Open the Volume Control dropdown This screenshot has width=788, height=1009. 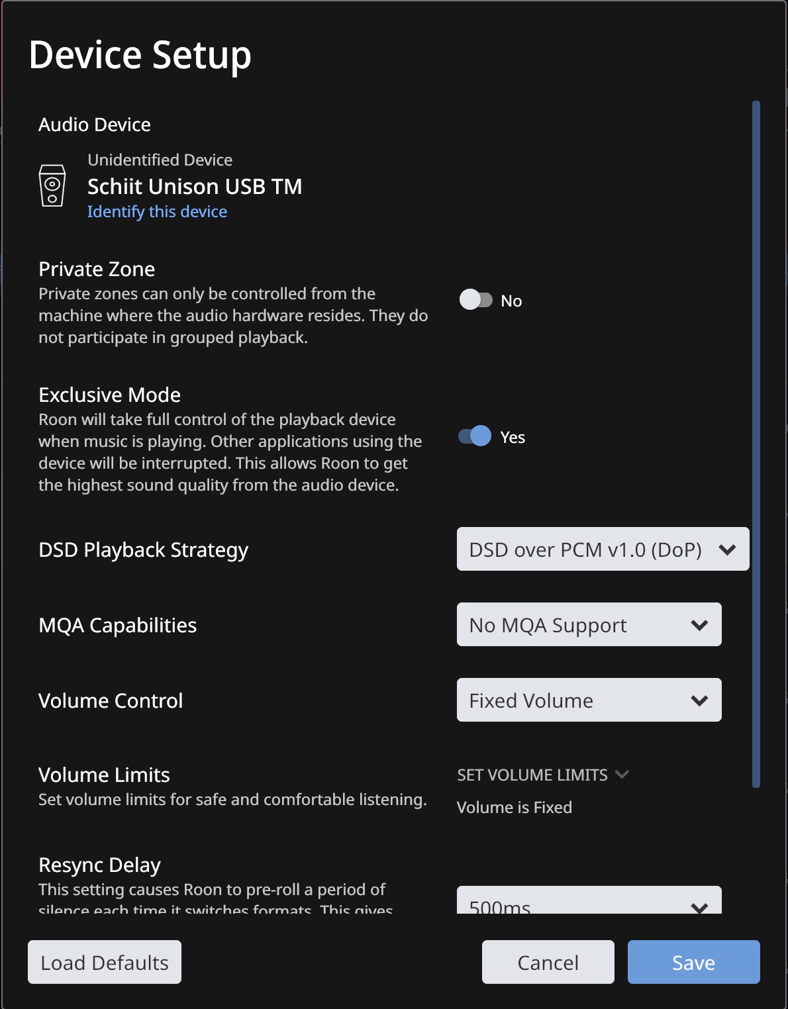(589, 700)
